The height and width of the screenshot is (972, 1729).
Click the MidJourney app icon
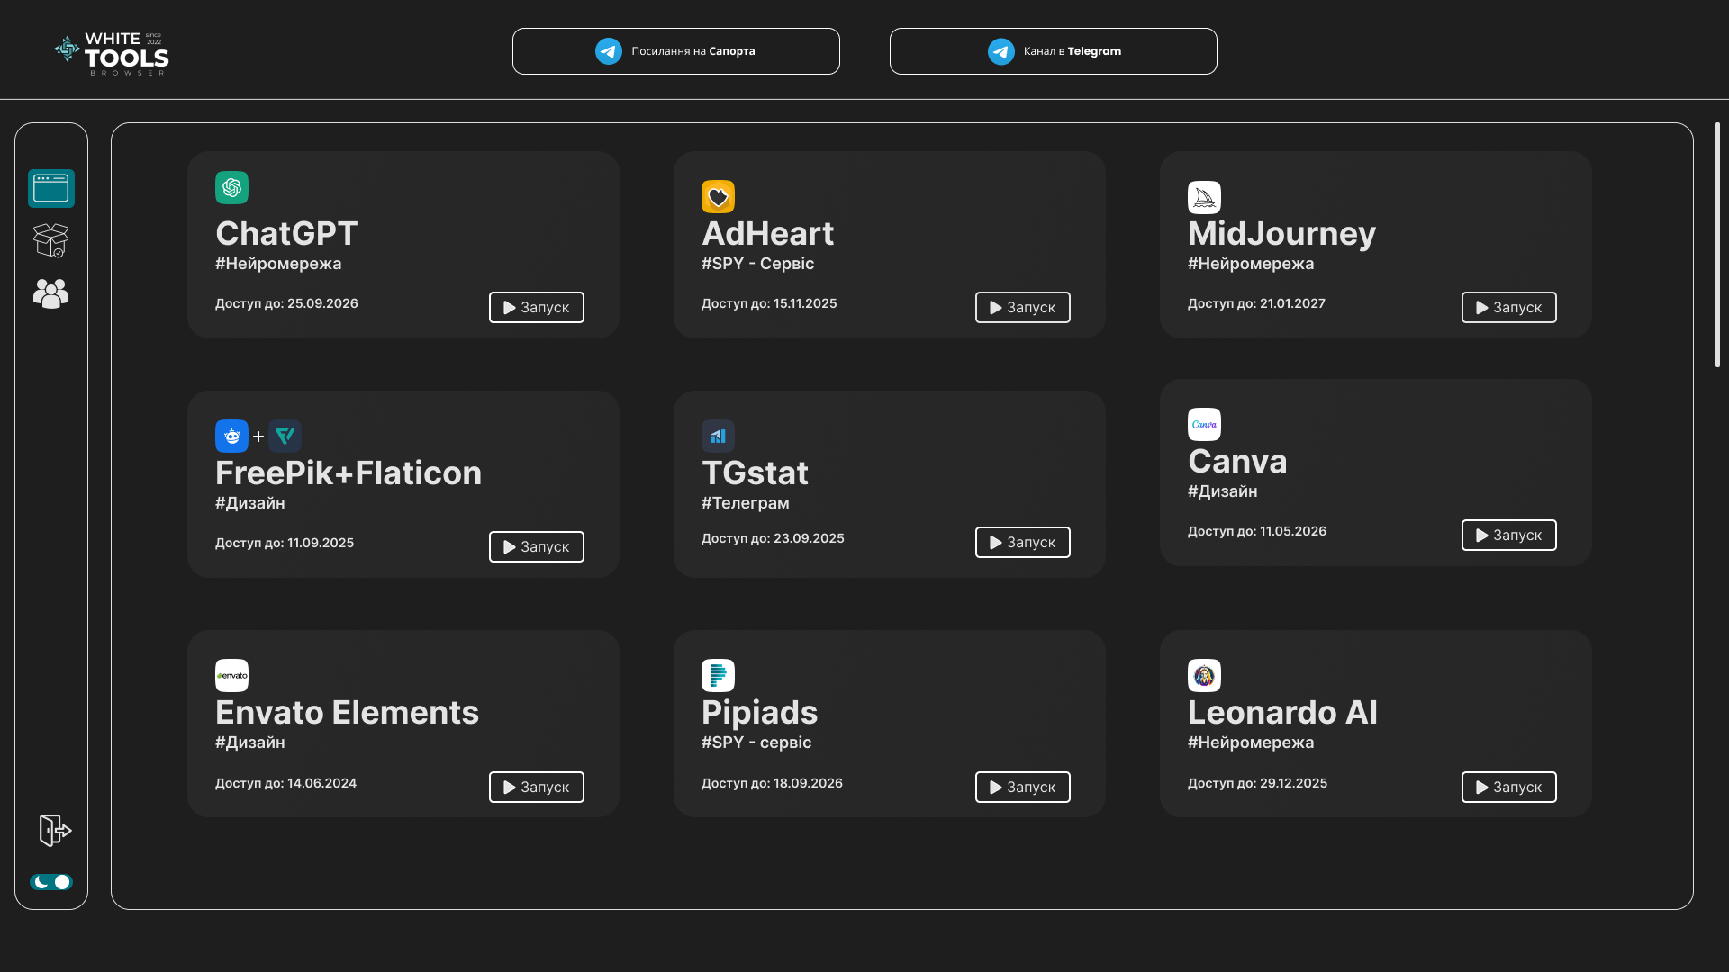(x=1204, y=197)
